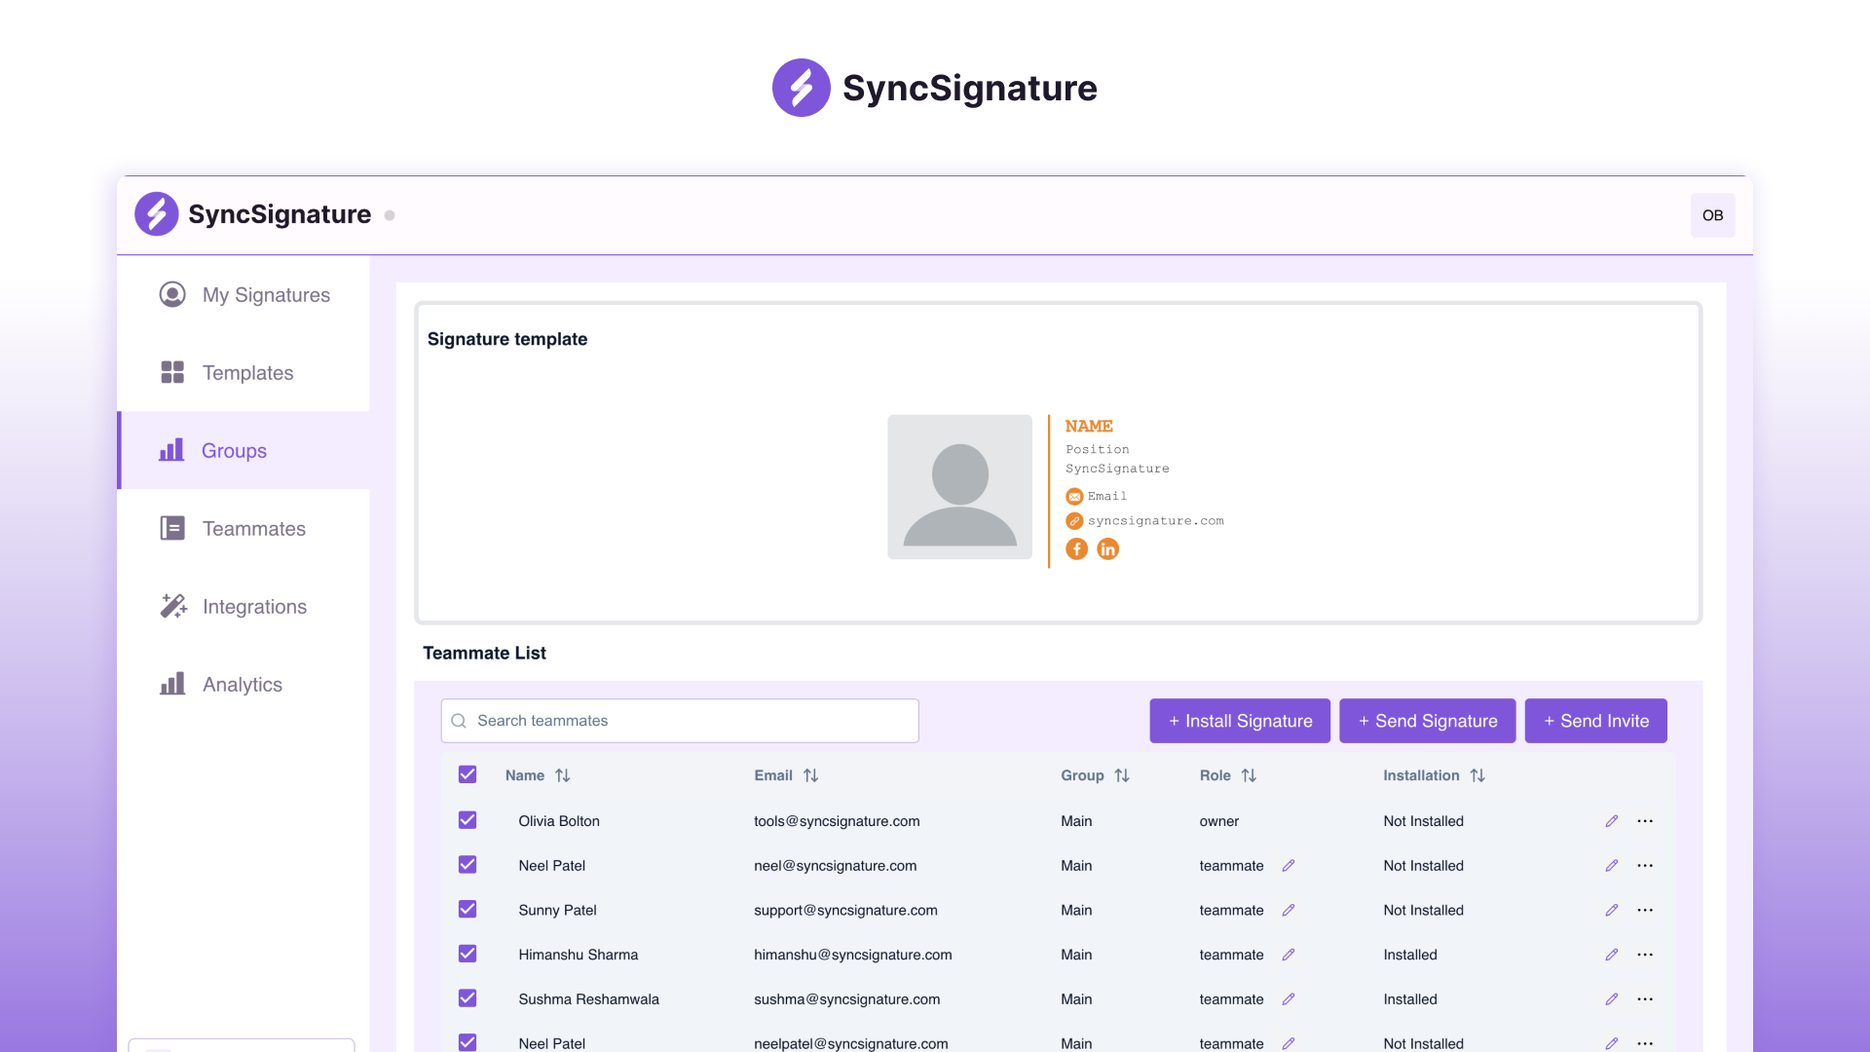1870x1052 pixels.
Task: Open three-dot menu for Neel Patel
Action: pos(1645,864)
